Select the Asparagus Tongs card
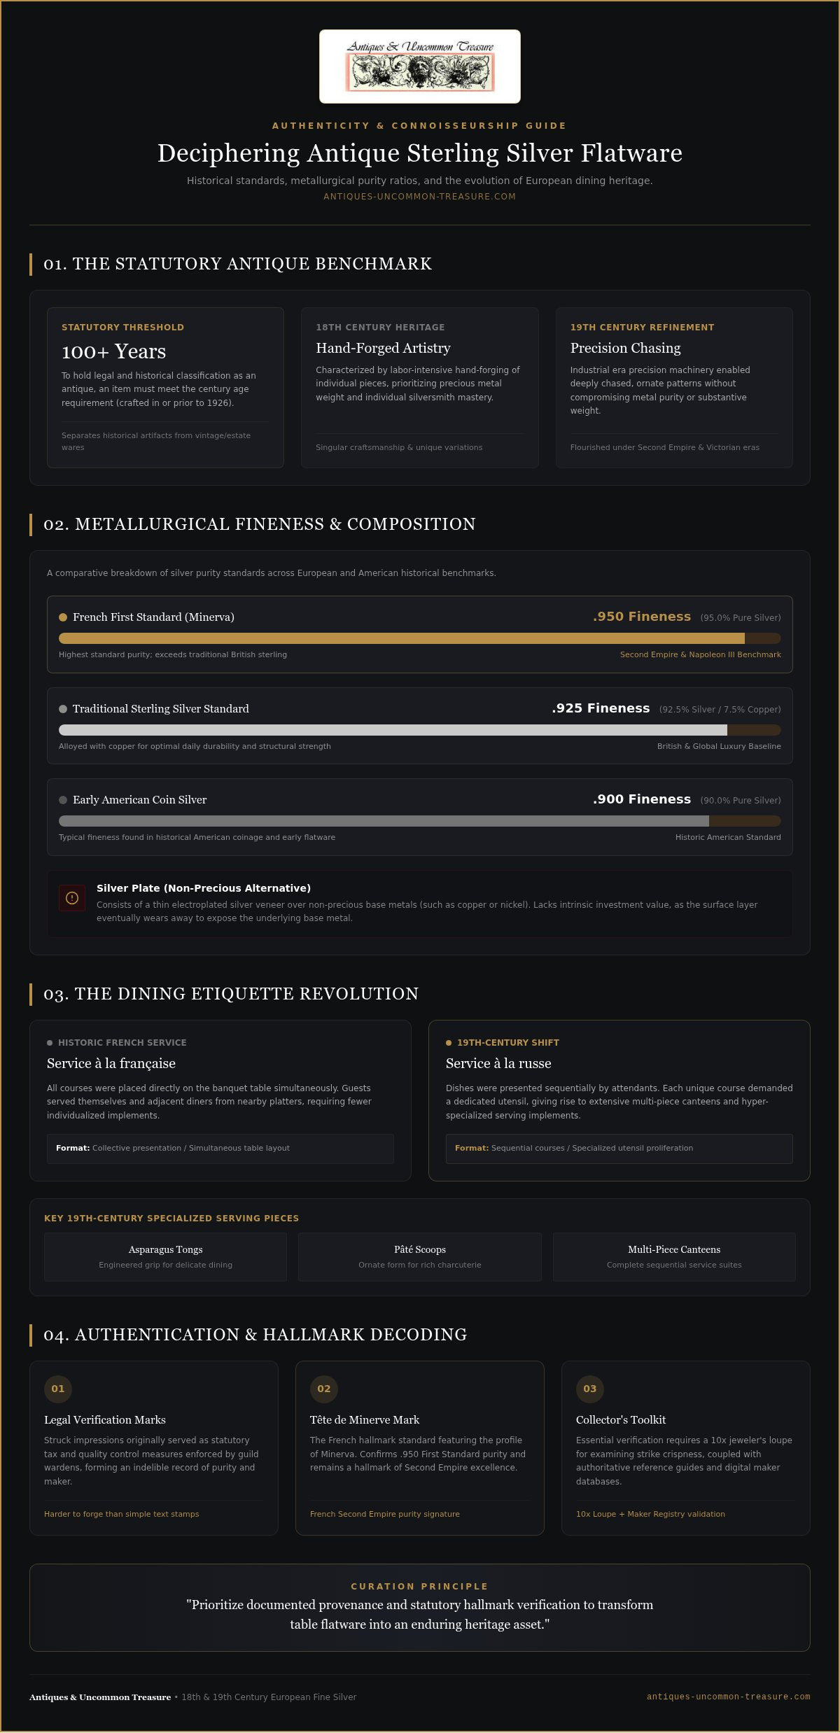The image size is (840, 1733). 166,1257
